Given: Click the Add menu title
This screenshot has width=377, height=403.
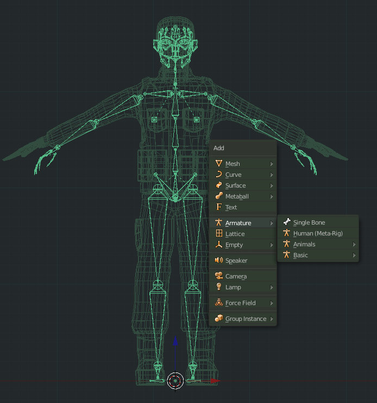Looking at the screenshot, I should pyautogui.click(x=219, y=148).
